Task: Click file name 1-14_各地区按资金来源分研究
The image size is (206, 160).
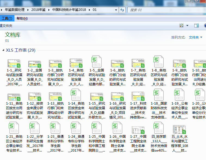Action: click(76, 111)
